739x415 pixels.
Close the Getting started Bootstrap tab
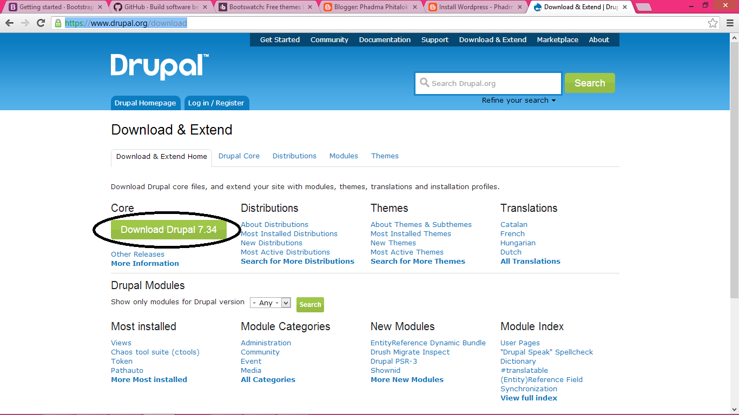coord(100,7)
